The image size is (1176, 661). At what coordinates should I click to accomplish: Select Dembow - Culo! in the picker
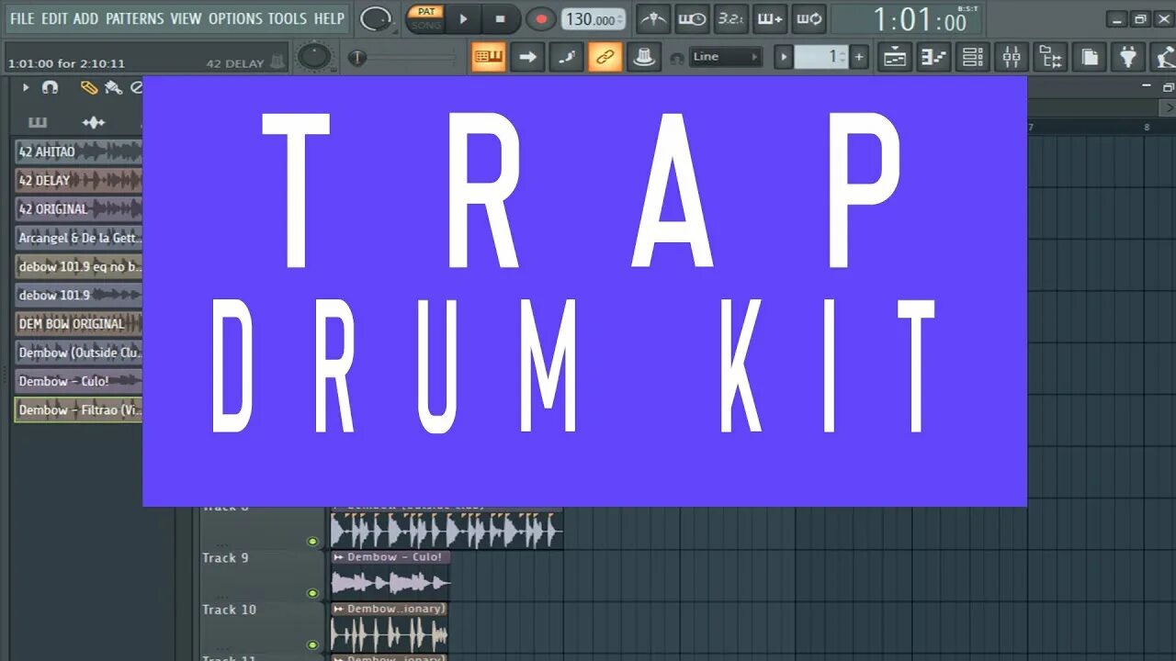coord(79,381)
